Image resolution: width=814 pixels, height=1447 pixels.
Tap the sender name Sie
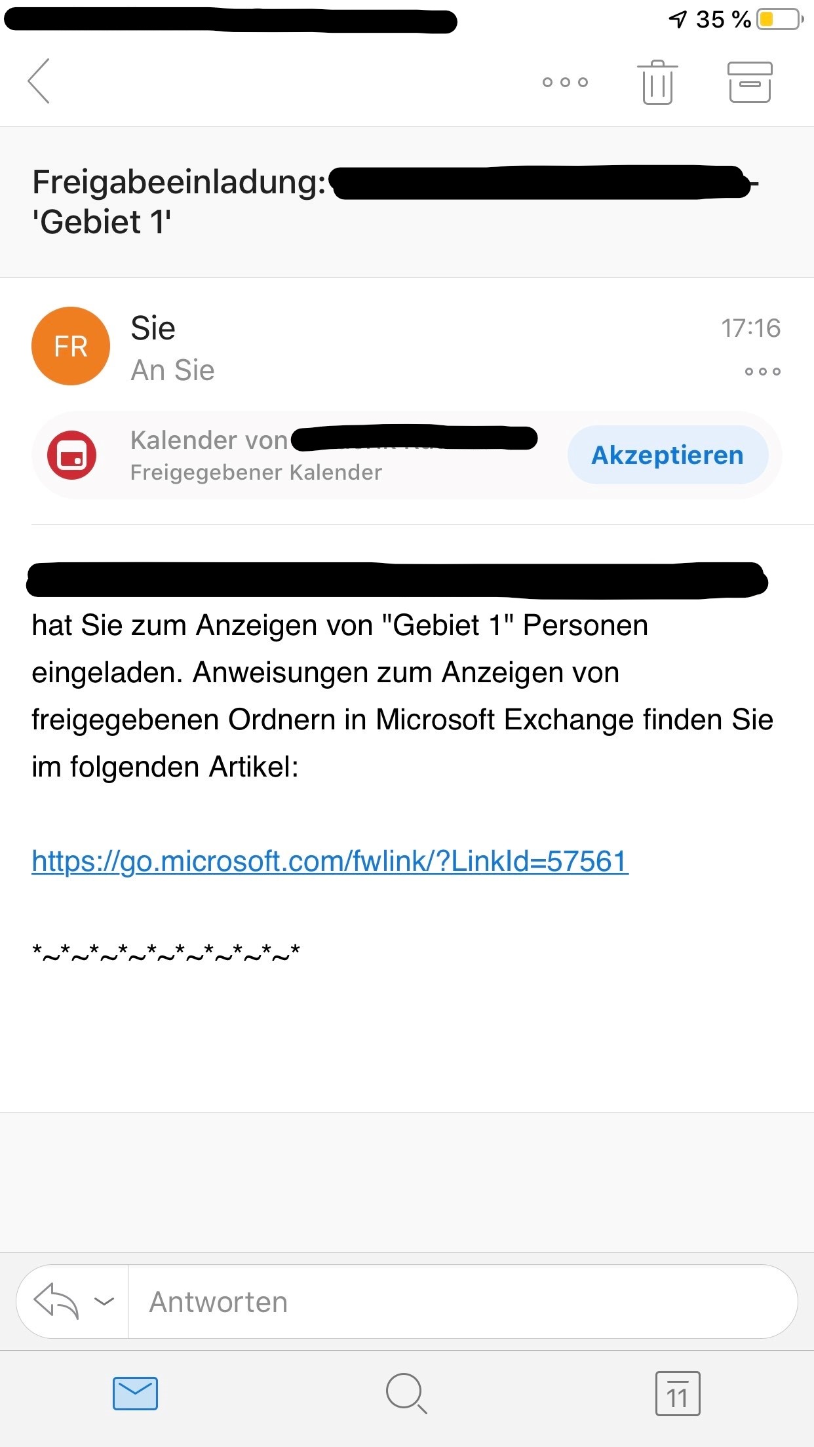pos(153,328)
